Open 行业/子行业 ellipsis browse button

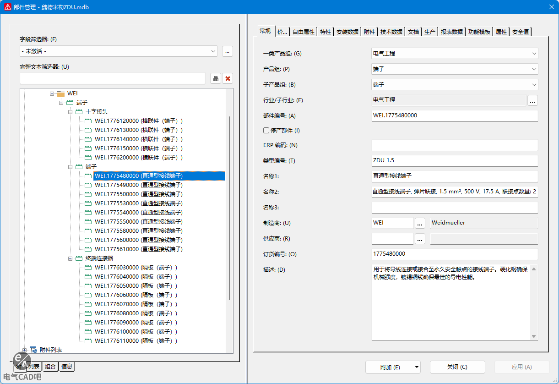tap(532, 100)
